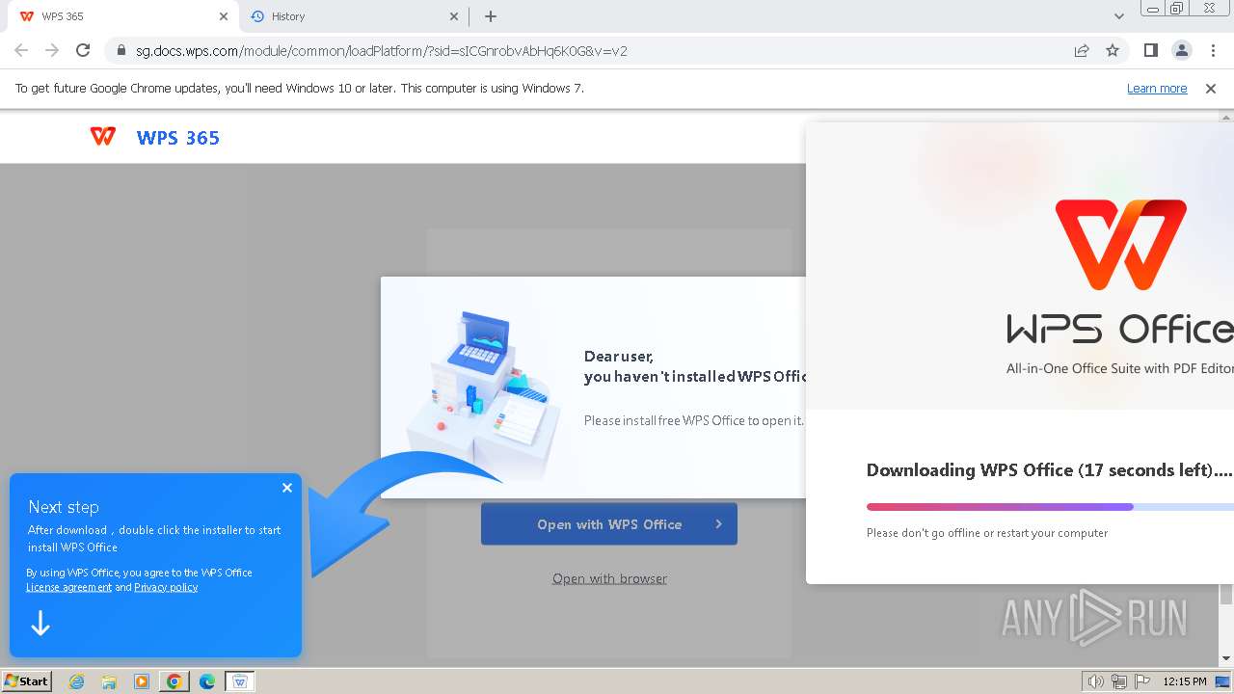Viewport: 1234px width, 694px height.
Task: Click the Downloading WPS Office status text
Action: (x=1049, y=470)
